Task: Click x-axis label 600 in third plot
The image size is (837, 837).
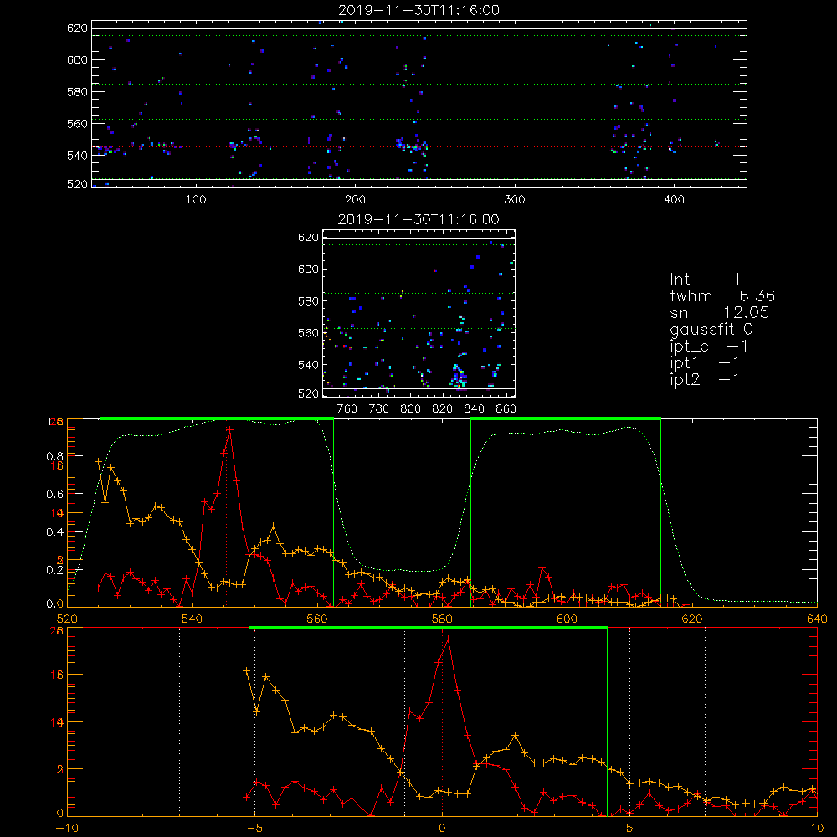Action: coord(567,619)
